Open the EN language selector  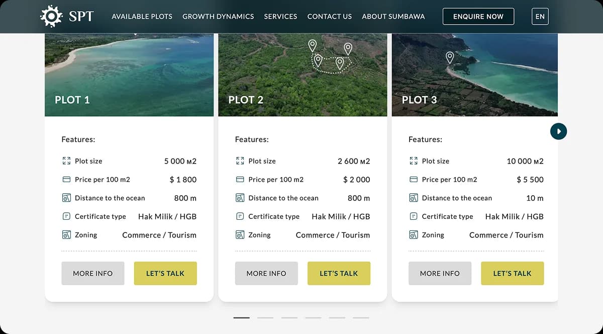(540, 17)
